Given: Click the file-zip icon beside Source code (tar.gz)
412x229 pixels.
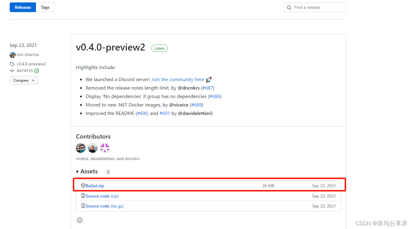Looking at the screenshot, I should [83, 206].
